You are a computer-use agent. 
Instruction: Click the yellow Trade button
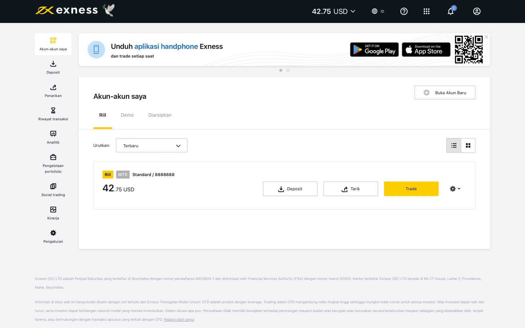tap(411, 189)
